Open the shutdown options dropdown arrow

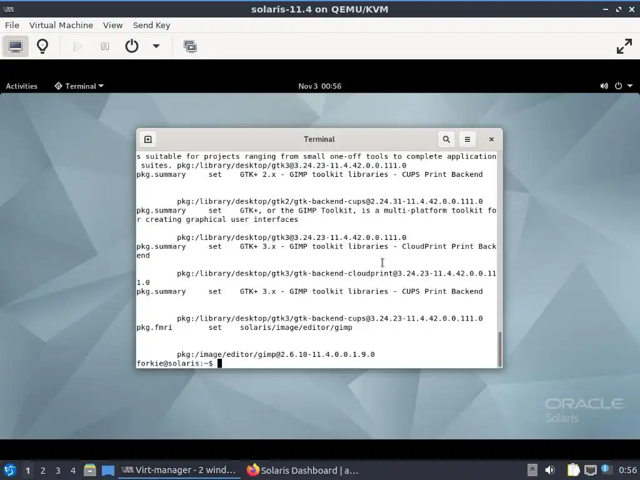point(156,46)
